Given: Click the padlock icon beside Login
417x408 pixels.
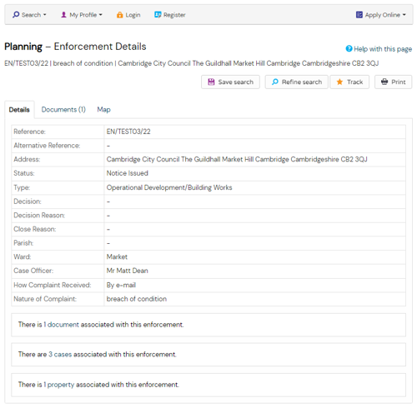Looking at the screenshot, I should pyautogui.click(x=119, y=15).
